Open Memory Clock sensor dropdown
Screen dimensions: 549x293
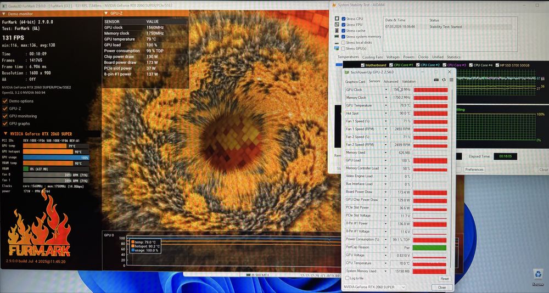pos(386,98)
